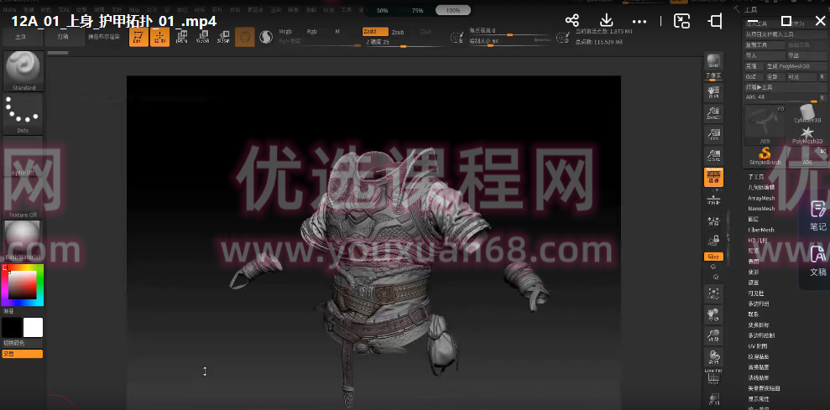The width and height of the screenshot is (830, 410).
Task: Open the 主页 home page button
Action: (x=21, y=37)
